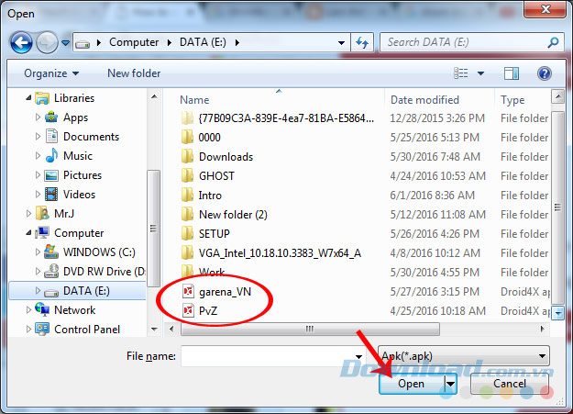The height and width of the screenshot is (414, 573).
Task: Click the Help question mark icon
Action: (545, 73)
